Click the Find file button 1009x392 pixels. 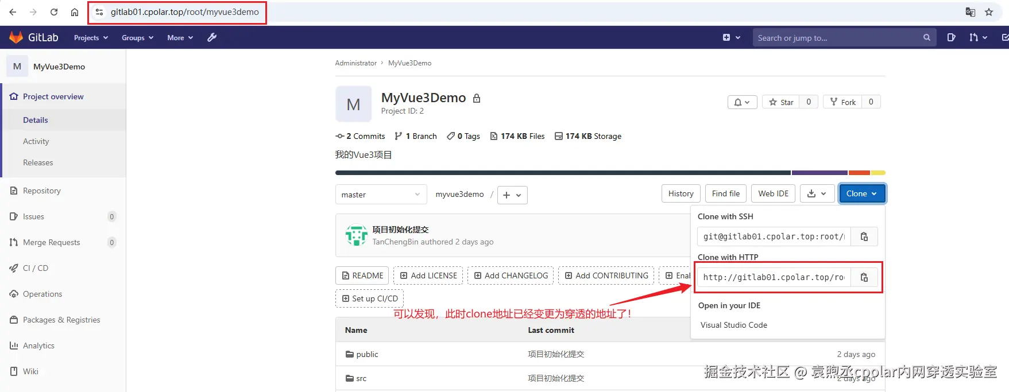726,193
